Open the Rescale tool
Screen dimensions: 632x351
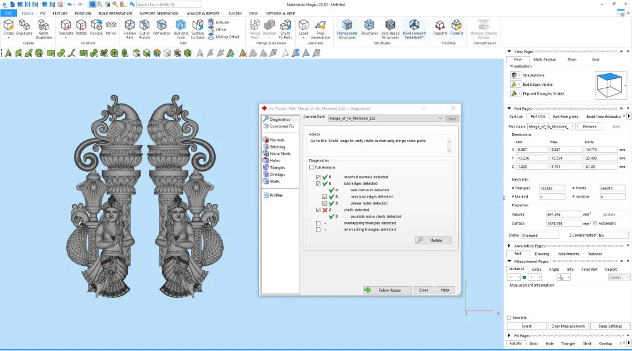[x=96, y=28]
